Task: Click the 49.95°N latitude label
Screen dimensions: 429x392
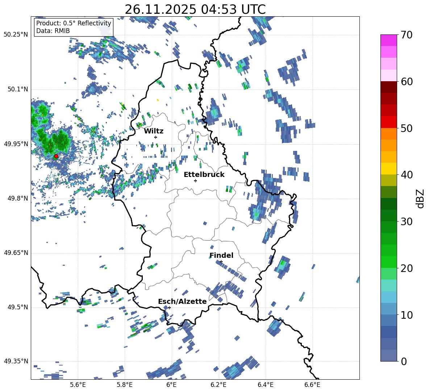Action: click(x=16, y=144)
